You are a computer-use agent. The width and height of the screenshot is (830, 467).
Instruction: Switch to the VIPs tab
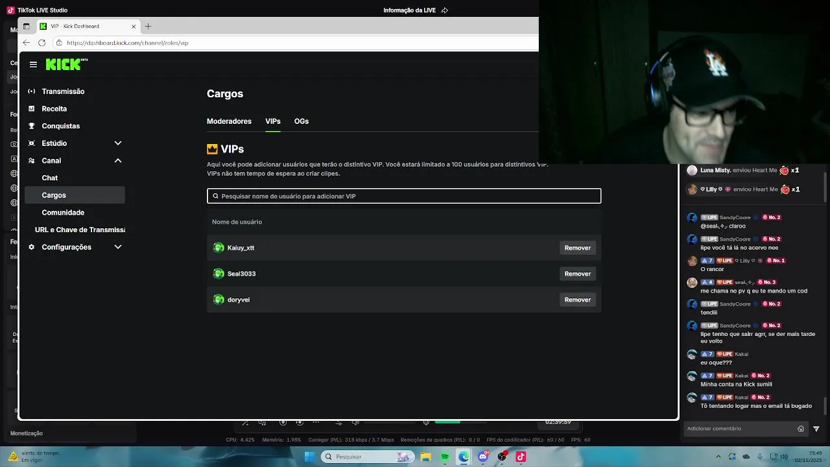272,121
